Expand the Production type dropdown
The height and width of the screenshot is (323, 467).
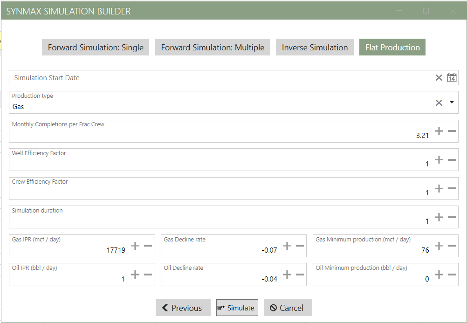(x=452, y=103)
